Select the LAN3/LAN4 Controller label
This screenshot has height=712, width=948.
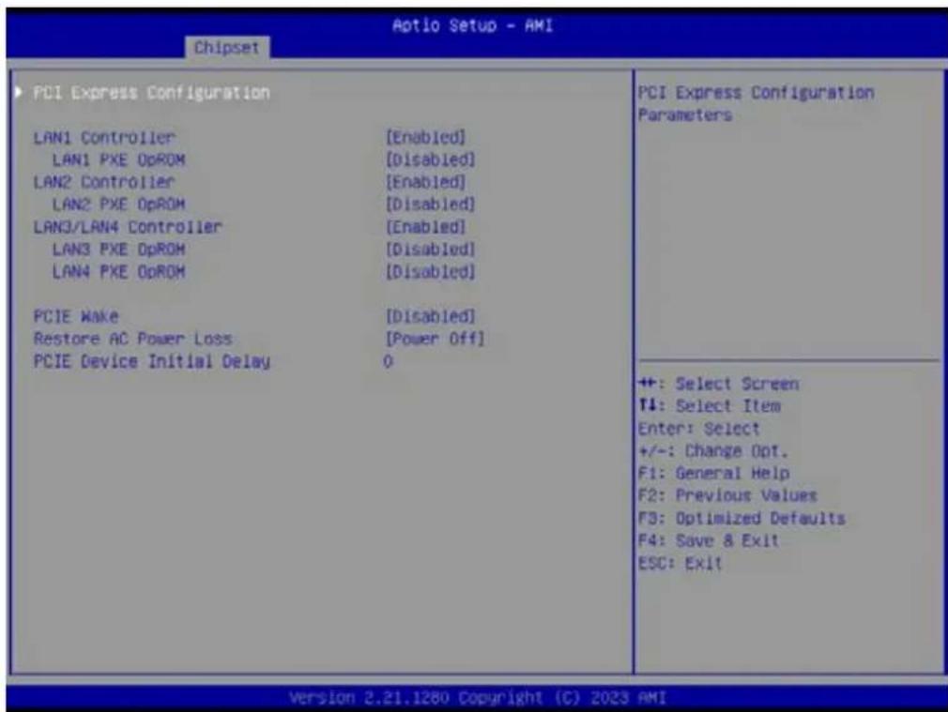(128, 227)
